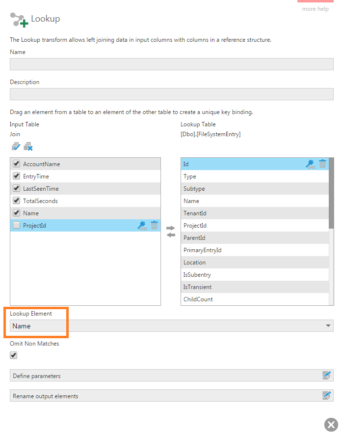Click the select all columns icon

click(16, 146)
